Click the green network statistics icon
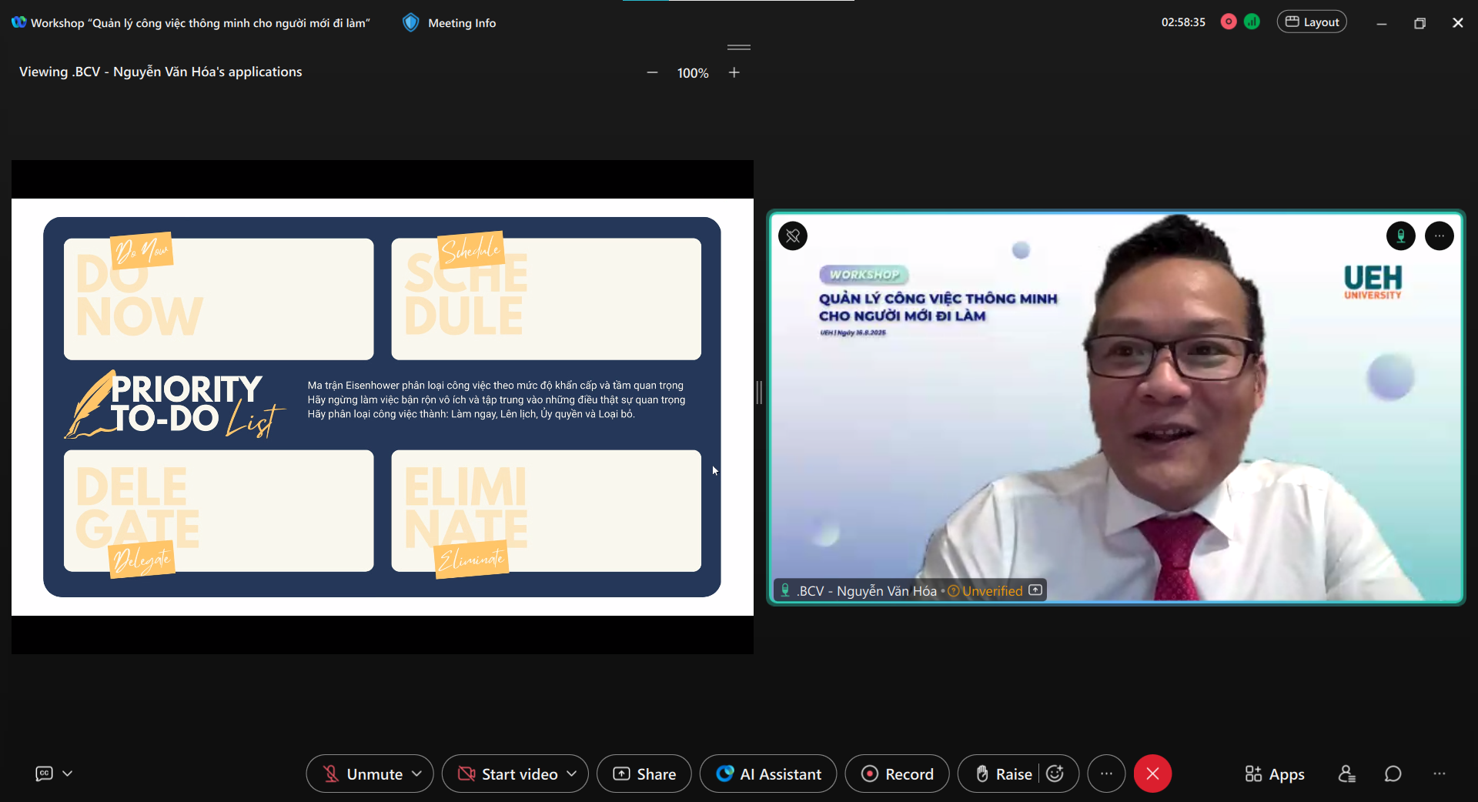Image resolution: width=1478 pixels, height=802 pixels. click(1252, 22)
